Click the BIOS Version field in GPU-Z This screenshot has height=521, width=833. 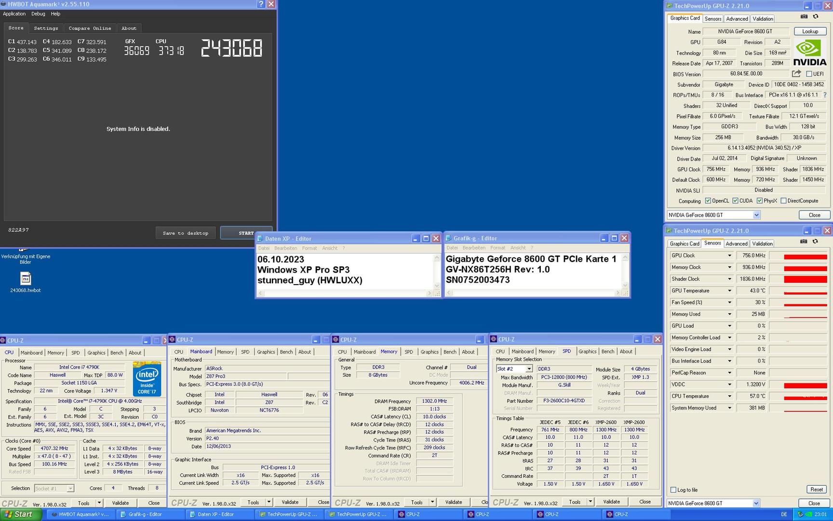pyautogui.click(x=746, y=74)
